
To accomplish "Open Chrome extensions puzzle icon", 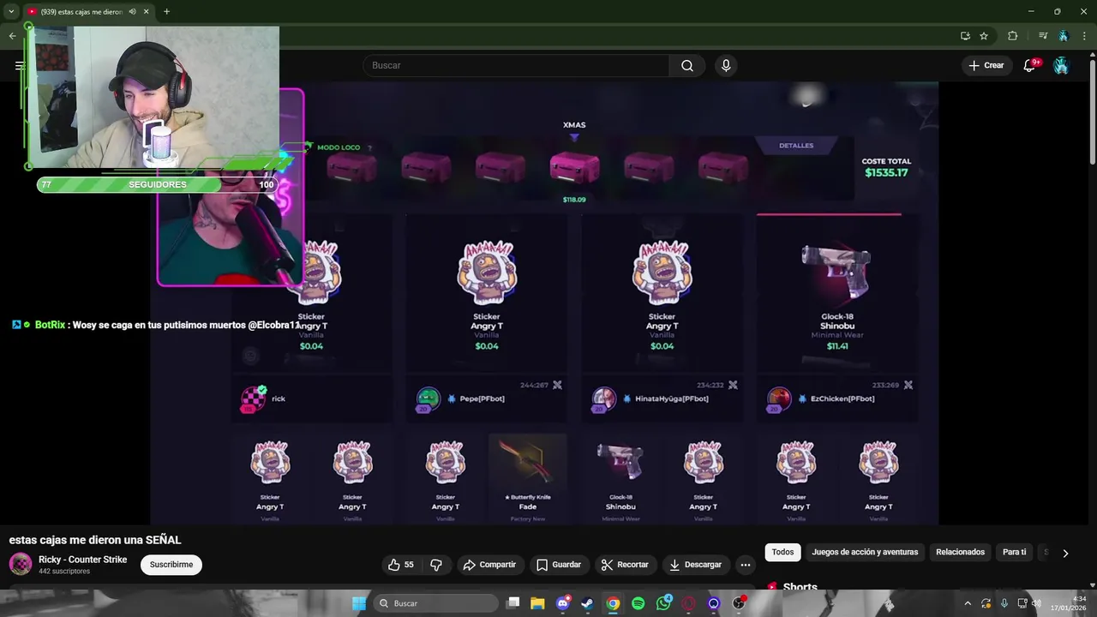I will tap(1012, 36).
